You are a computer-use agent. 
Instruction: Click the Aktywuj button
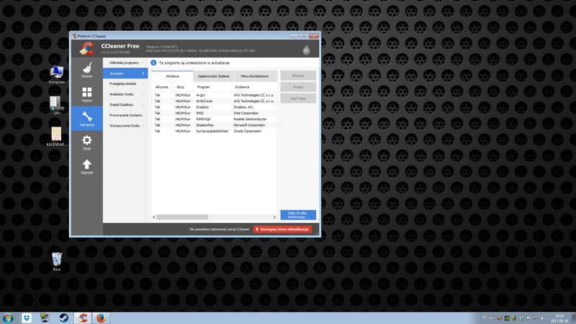pyautogui.click(x=298, y=76)
